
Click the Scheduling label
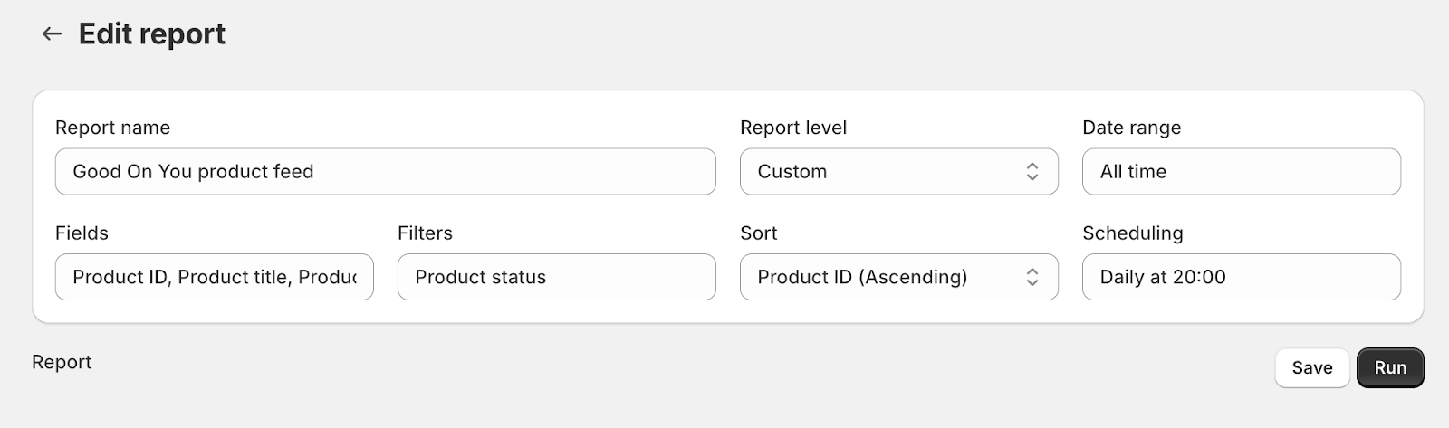(1132, 233)
